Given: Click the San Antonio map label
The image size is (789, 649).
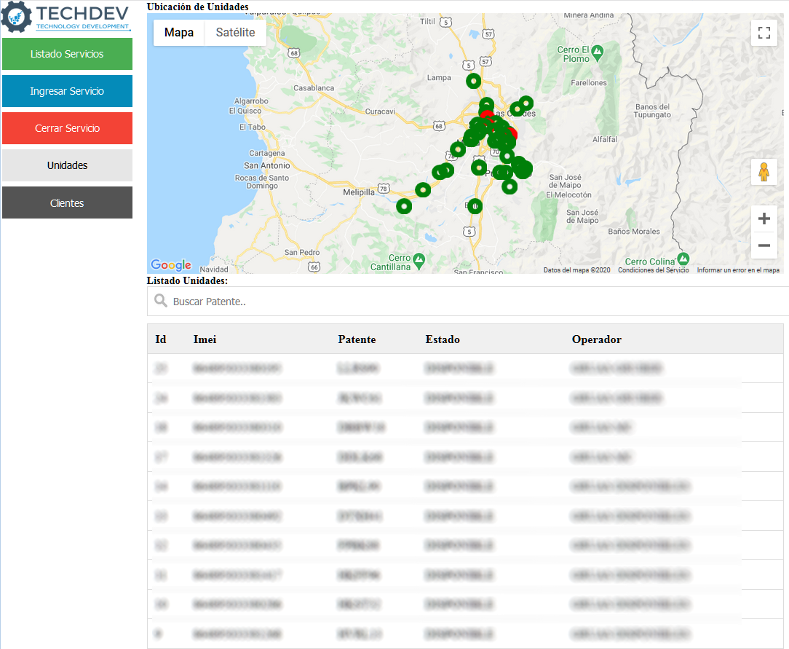Looking at the screenshot, I should (x=266, y=165).
